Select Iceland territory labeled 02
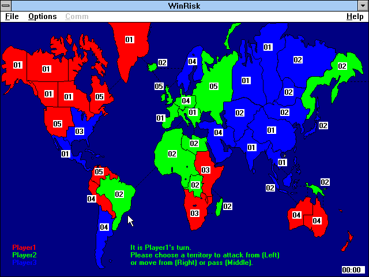 (163, 63)
